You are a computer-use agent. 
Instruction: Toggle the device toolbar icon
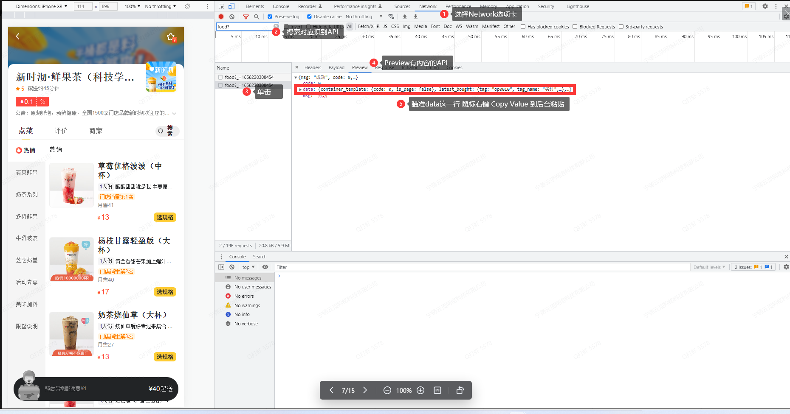(231, 6)
